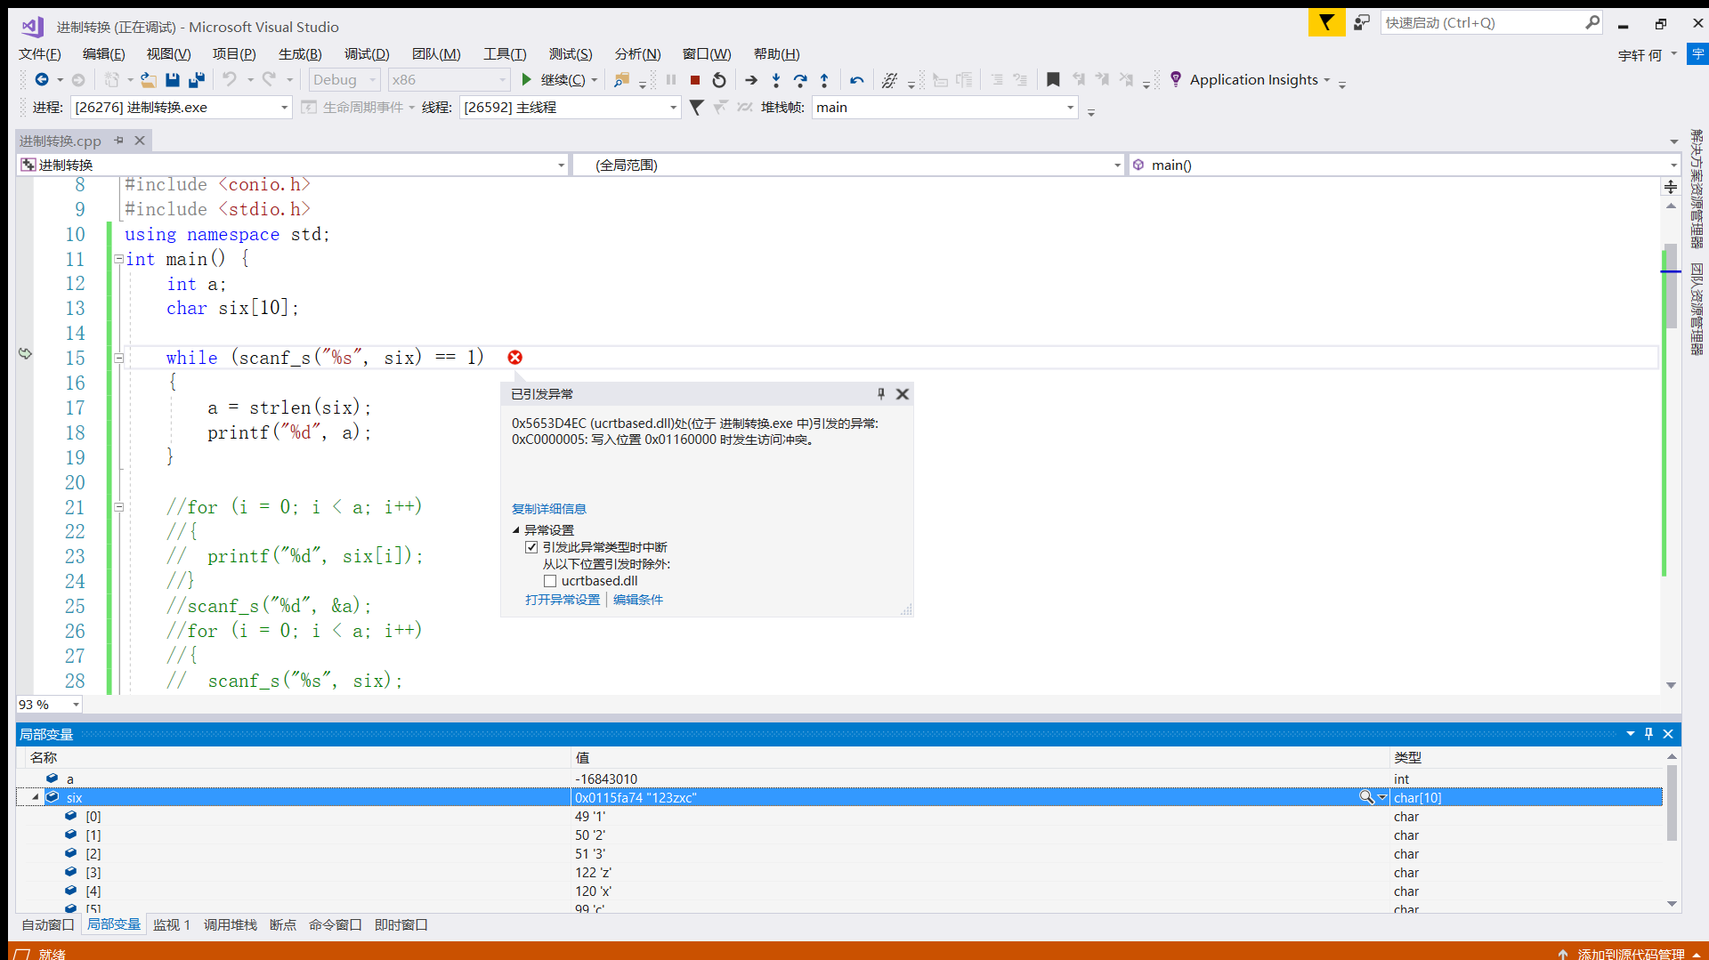Click the 编辑条件 link
Viewport: 1709px width, 960px height.
coord(638,600)
